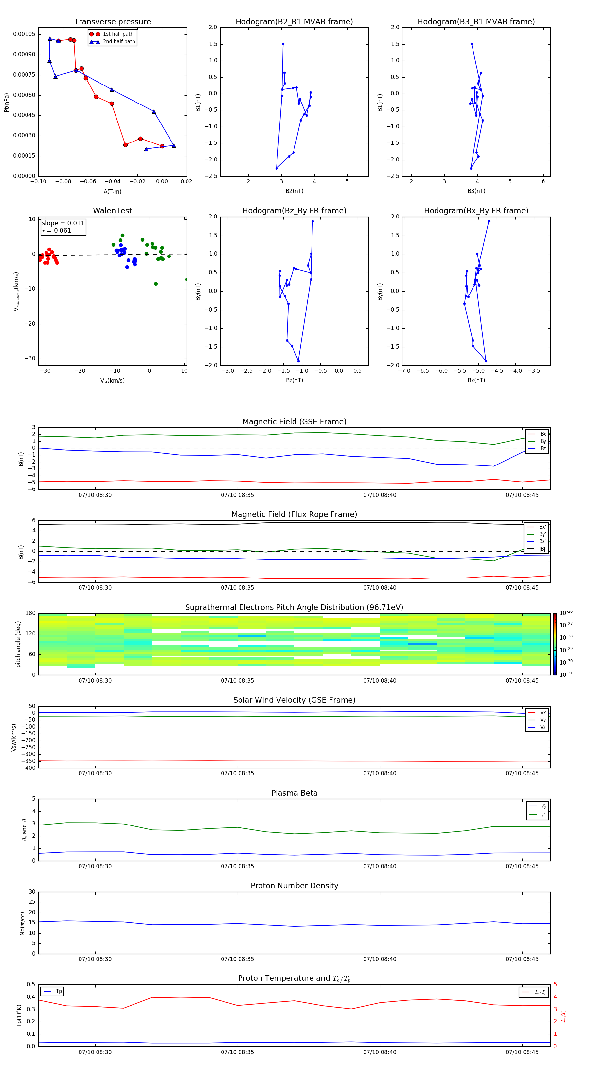
Task: Select "Bx'" in the Flux Rope legend
Action: (x=536, y=527)
